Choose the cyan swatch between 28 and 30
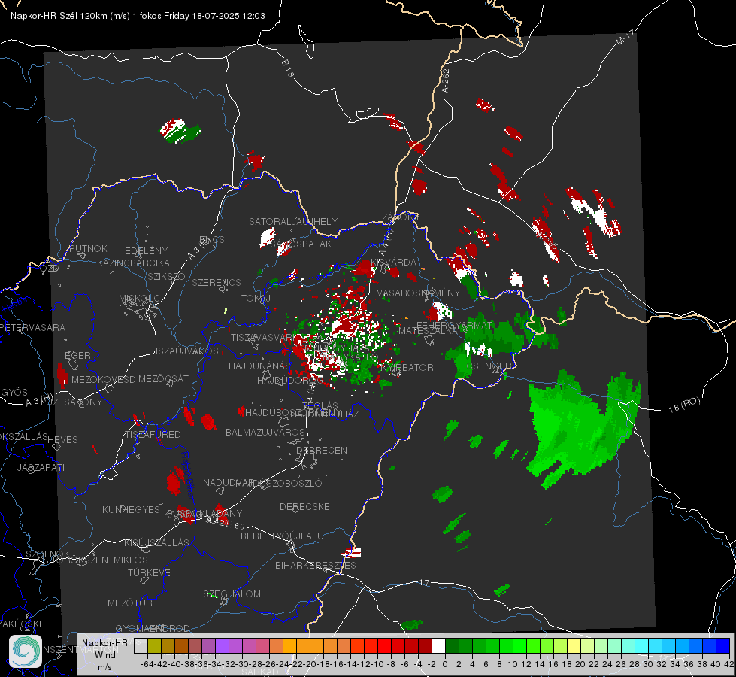 pos(642,645)
